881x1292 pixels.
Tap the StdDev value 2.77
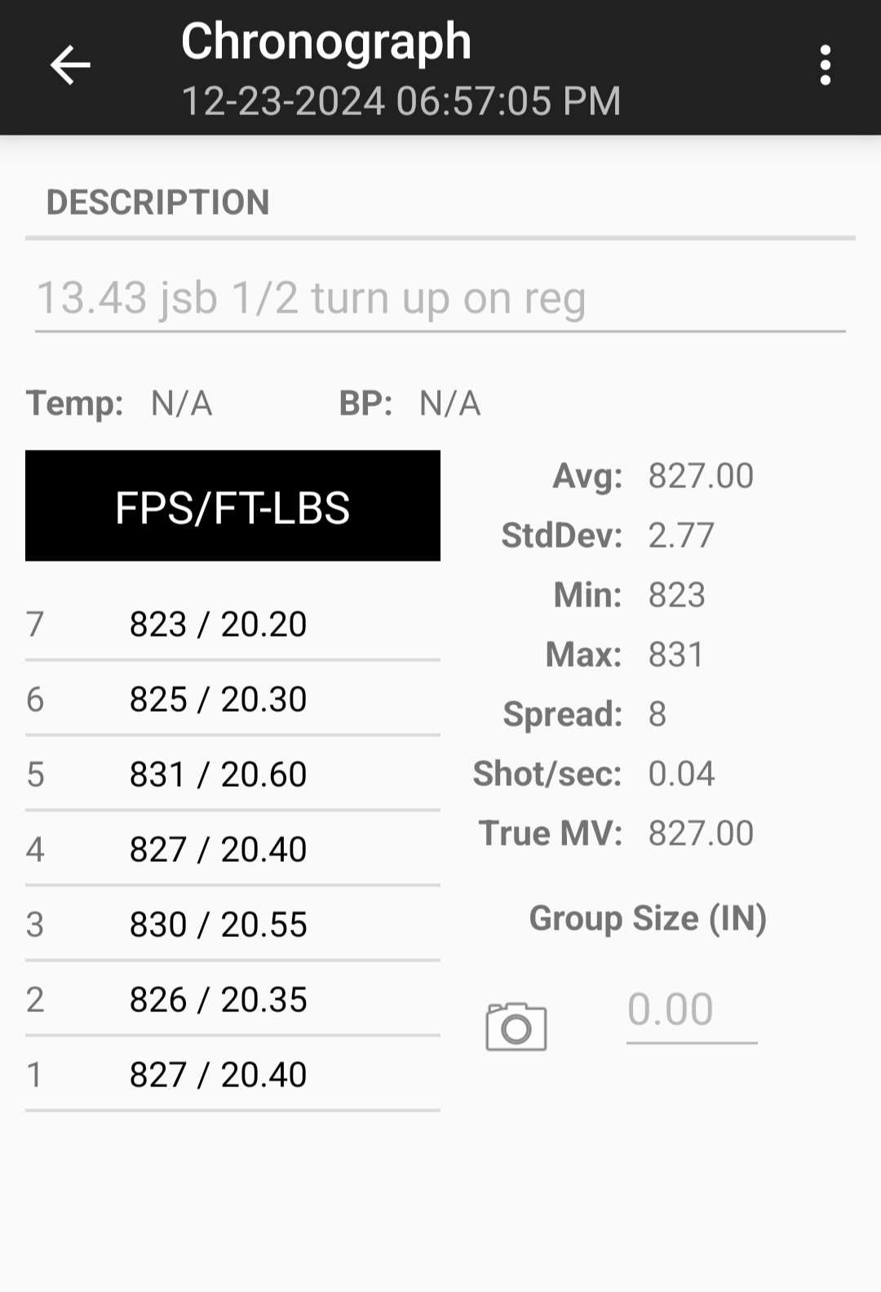coord(681,535)
